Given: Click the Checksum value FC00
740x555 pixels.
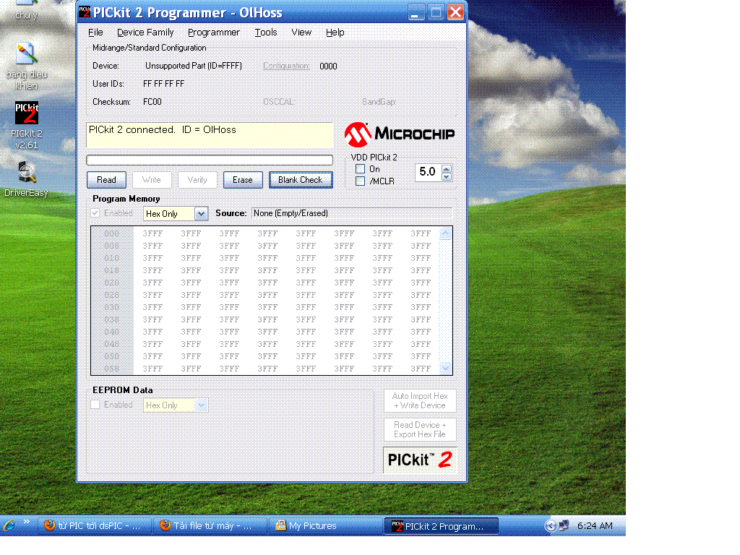Looking at the screenshot, I should [x=152, y=102].
